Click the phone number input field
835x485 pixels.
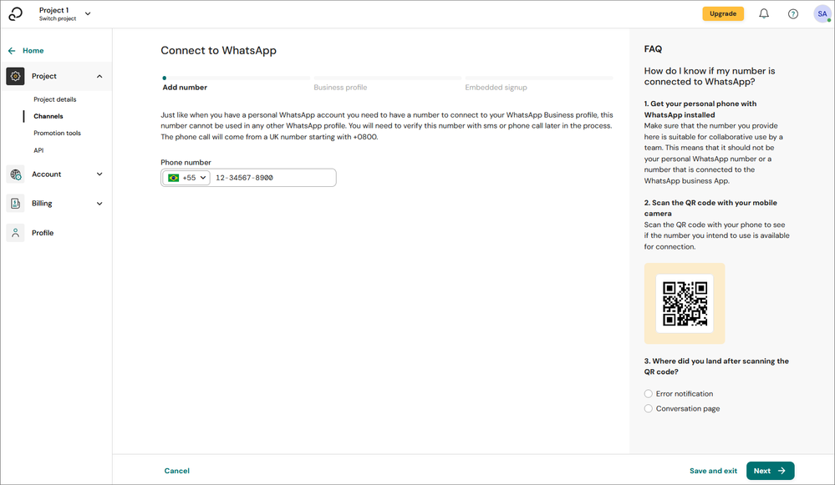[x=272, y=178]
